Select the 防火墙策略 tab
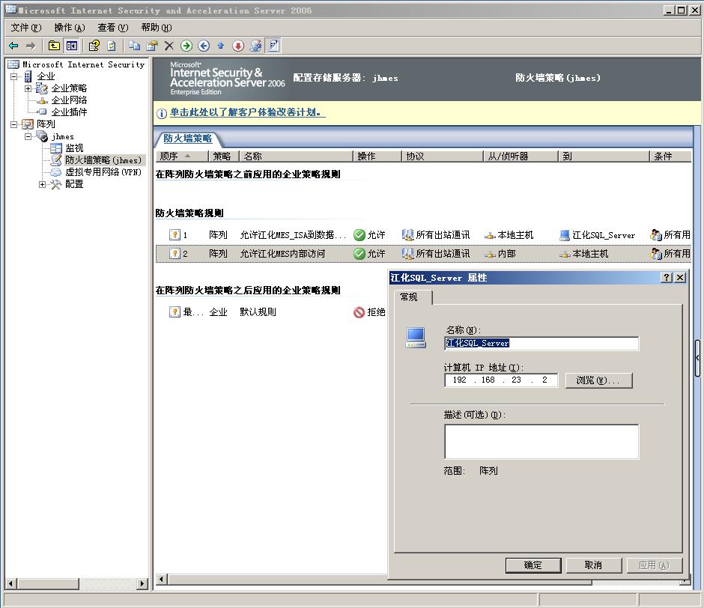 pyautogui.click(x=188, y=139)
